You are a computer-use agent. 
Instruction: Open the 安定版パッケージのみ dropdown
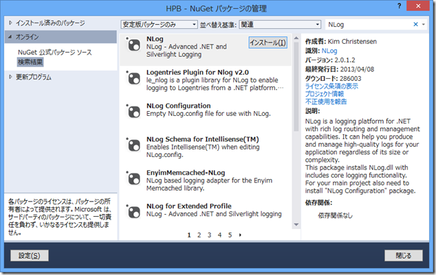click(x=159, y=25)
